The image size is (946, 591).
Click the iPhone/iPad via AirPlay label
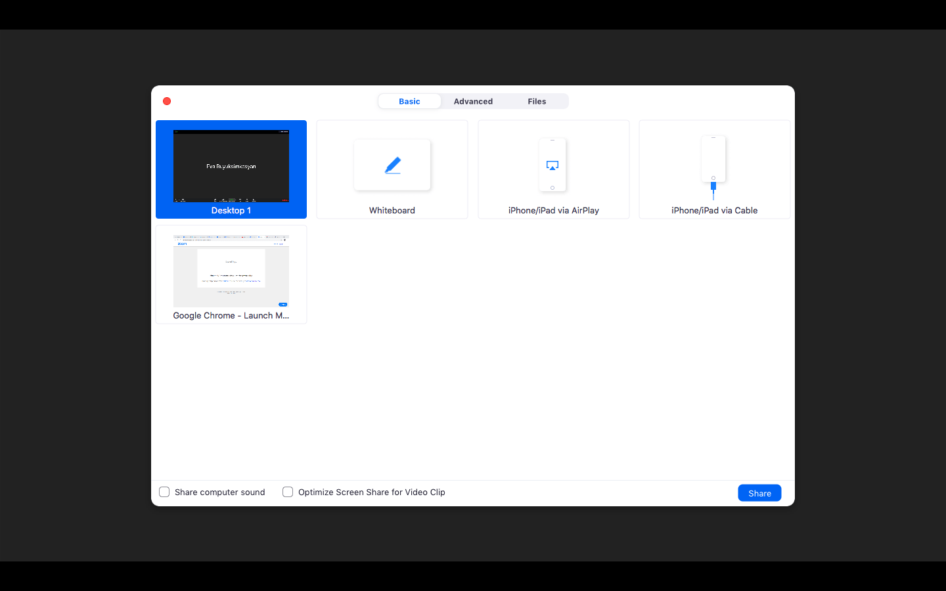[554, 210]
